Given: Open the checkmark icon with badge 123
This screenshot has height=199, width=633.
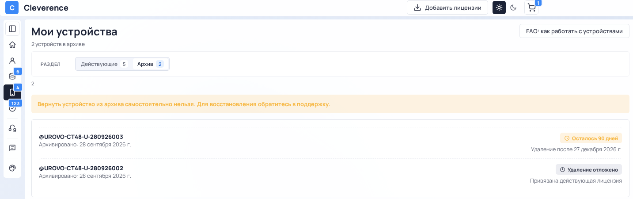Looking at the screenshot, I should tap(12, 108).
